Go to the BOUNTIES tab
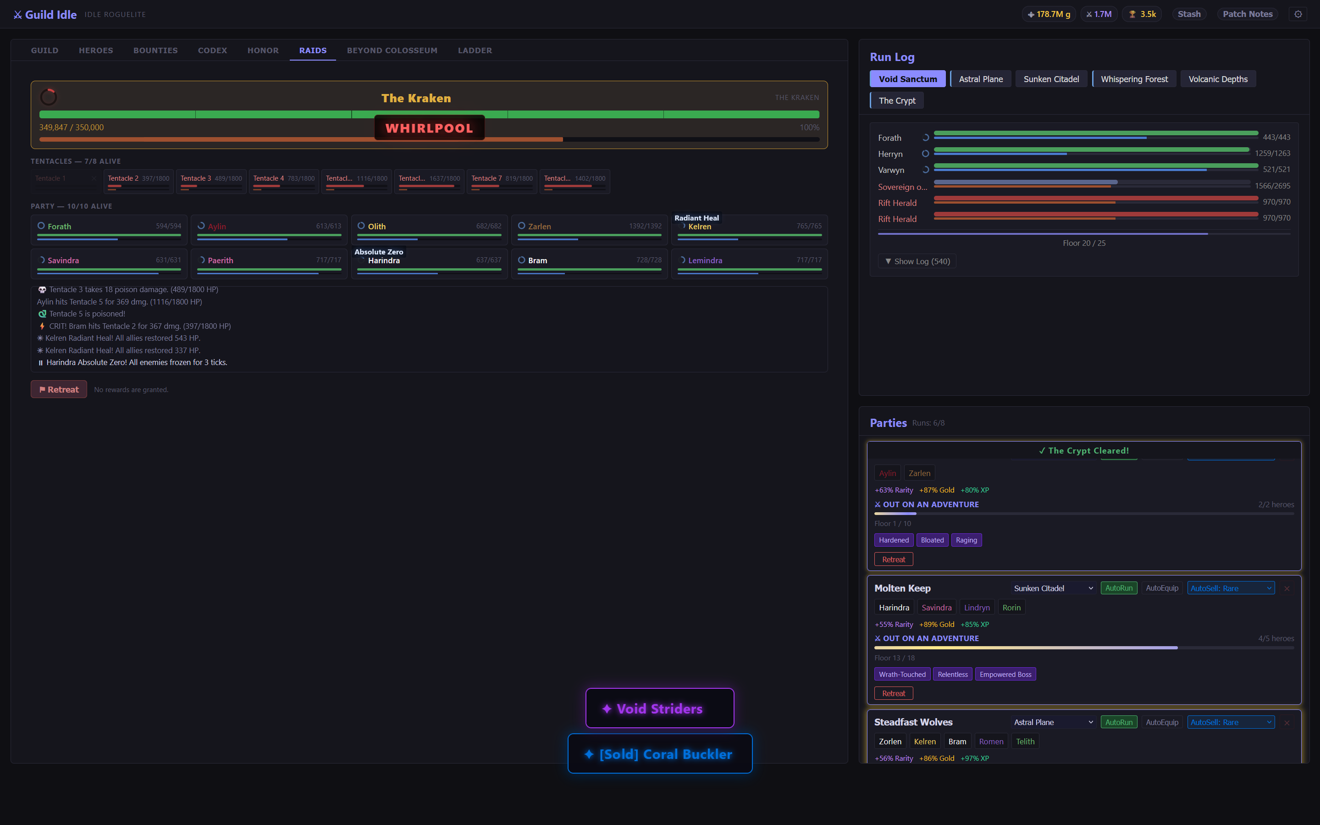The image size is (1320, 825). (x=155, y=50)
